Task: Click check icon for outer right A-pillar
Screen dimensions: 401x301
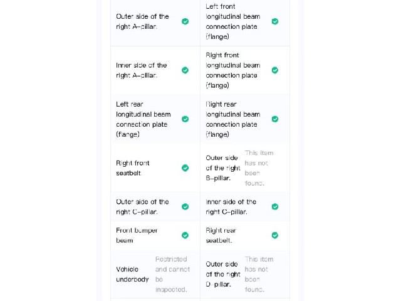Action: coord(185,21)
